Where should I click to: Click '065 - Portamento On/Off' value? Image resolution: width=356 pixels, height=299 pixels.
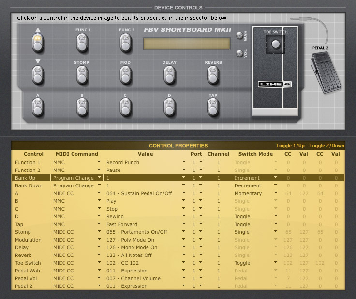(x=137, y=232)
